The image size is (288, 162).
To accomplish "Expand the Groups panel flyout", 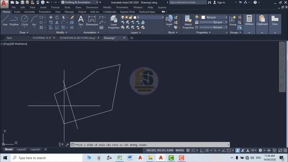I will pos(235,32).
